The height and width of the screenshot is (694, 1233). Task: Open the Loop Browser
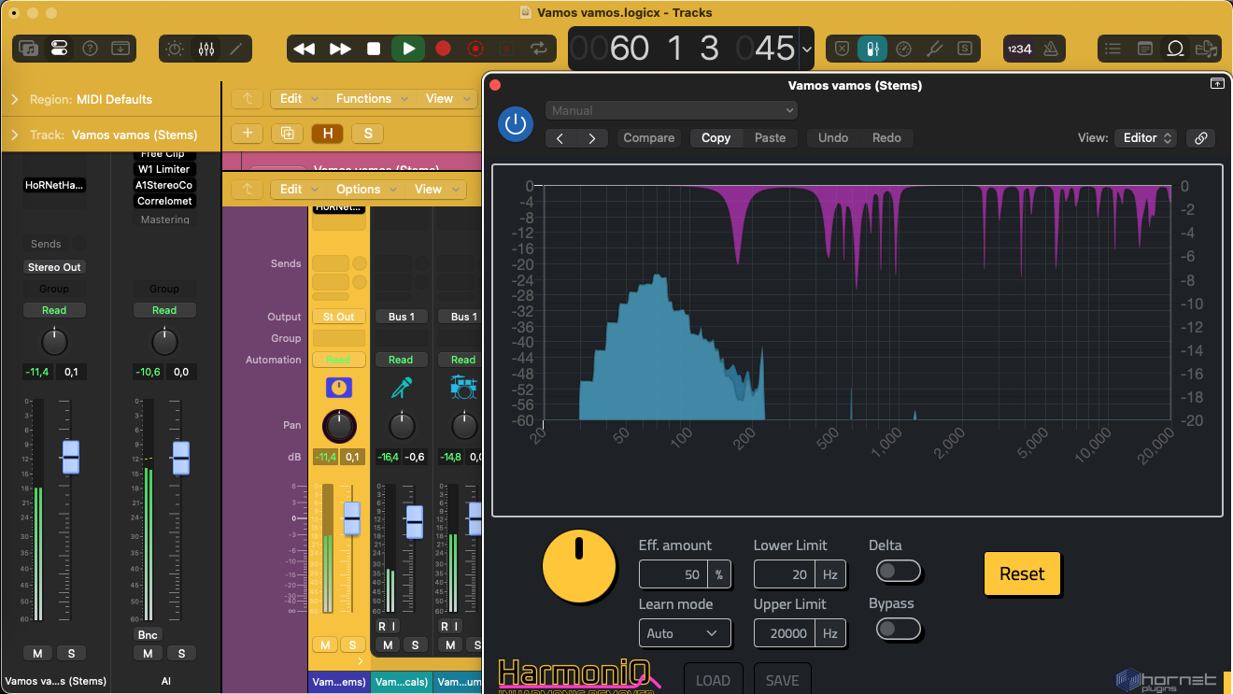pos(1175,49)
